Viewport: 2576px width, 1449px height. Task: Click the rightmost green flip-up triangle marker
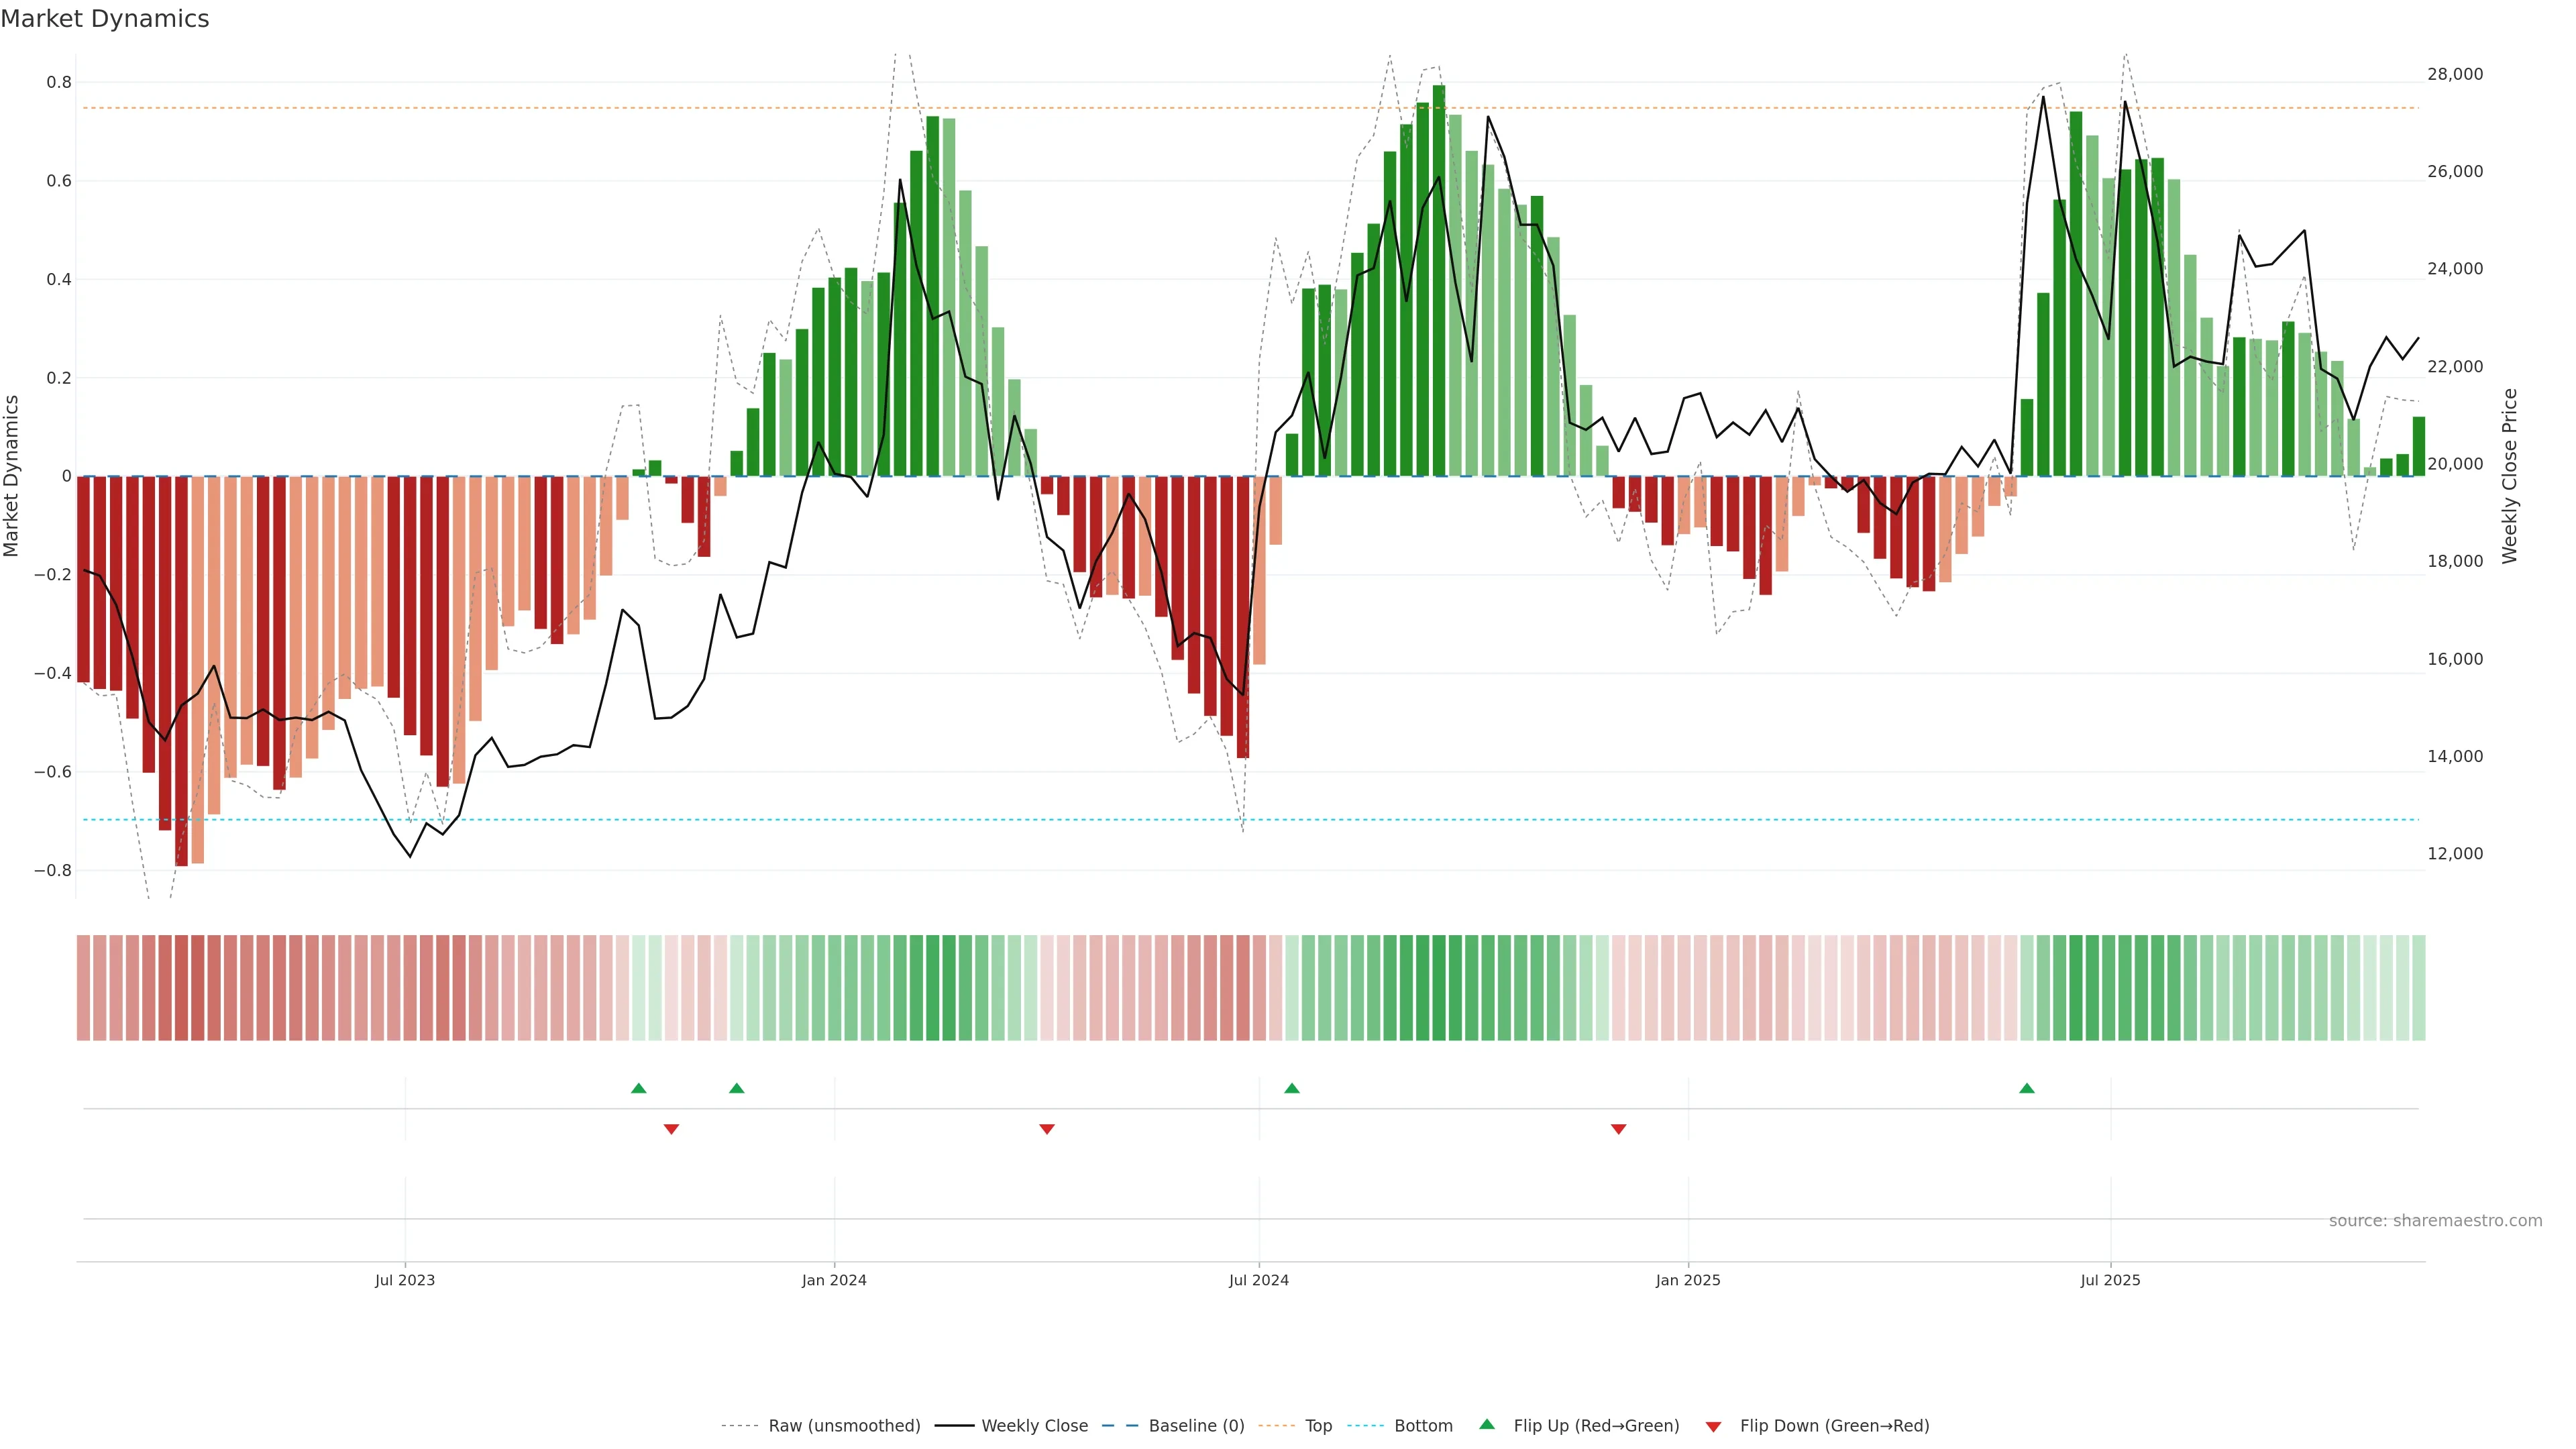(2027, 1088)
